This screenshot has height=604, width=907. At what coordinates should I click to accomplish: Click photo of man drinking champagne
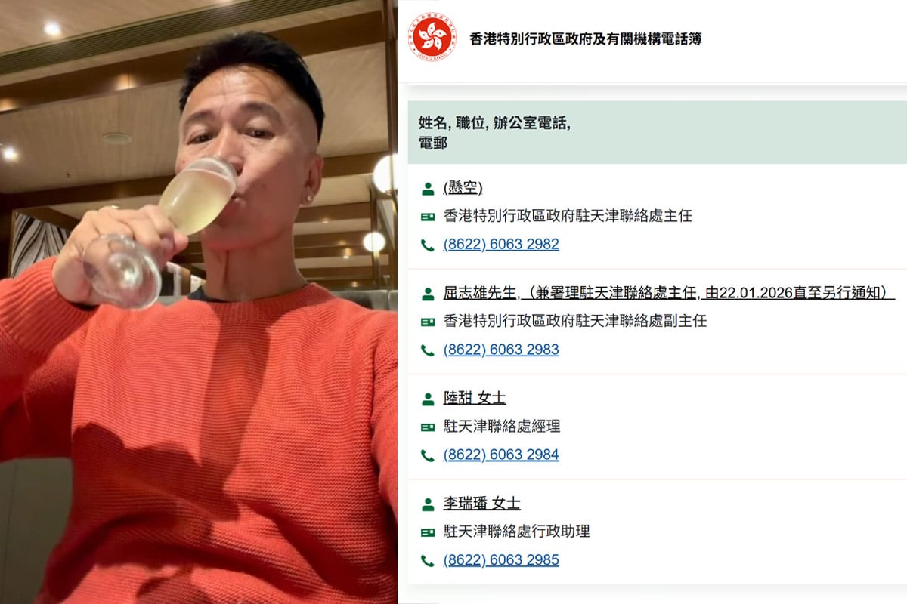pyautogui.click(x=199, y=302)
